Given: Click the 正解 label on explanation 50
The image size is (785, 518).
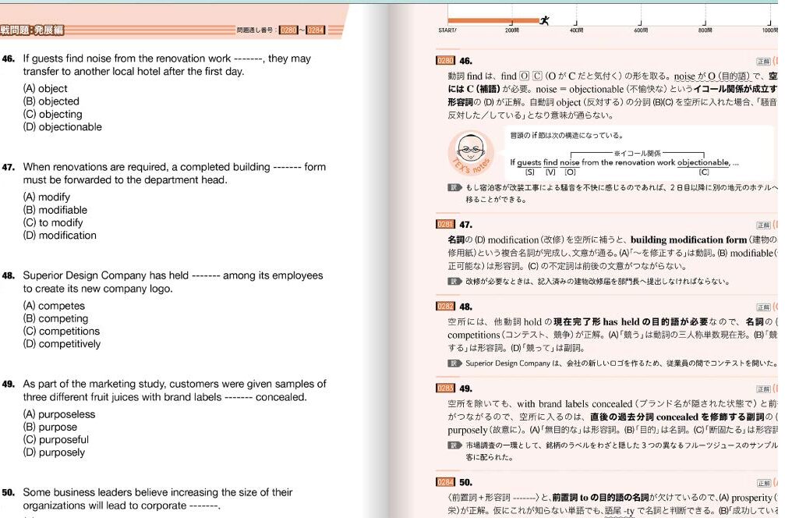Looking at the screenshot, I should 763,483.
